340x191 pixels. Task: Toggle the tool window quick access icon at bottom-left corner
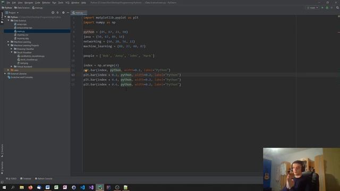click(x=2, y=182)
